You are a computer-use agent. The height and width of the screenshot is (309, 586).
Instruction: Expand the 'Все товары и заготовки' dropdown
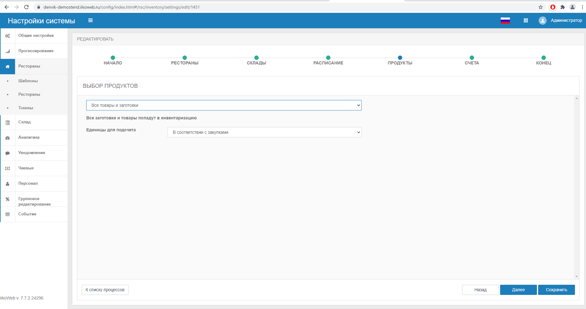224,105
